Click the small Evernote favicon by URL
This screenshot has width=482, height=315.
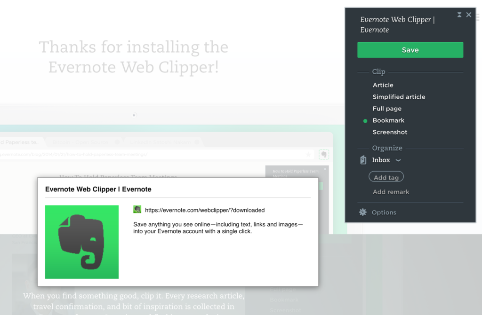click(137, 210)
